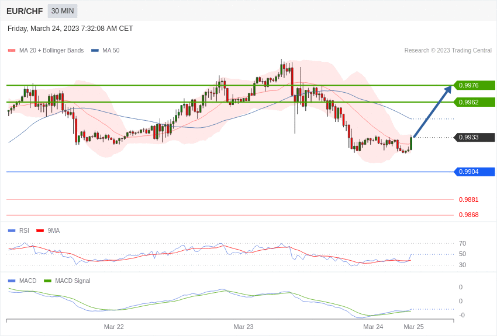Click the MA 20 + Bollinger Bands swatch
This screenshot has height=336, width=497.
(x=12, y=51)
